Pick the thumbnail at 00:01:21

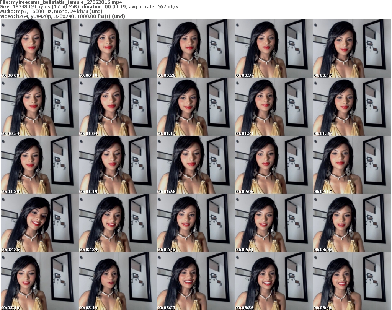(274, 107)
